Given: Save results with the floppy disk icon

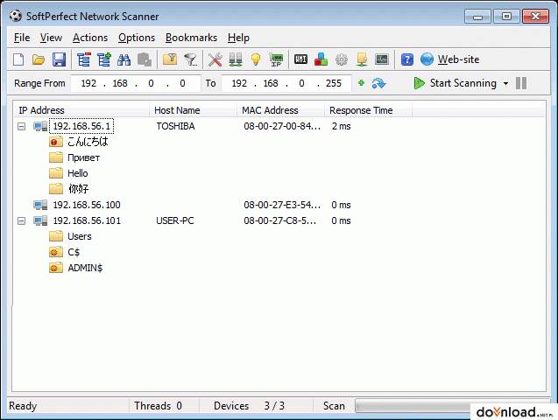Looking at the screenshot, I should point(59,59).
